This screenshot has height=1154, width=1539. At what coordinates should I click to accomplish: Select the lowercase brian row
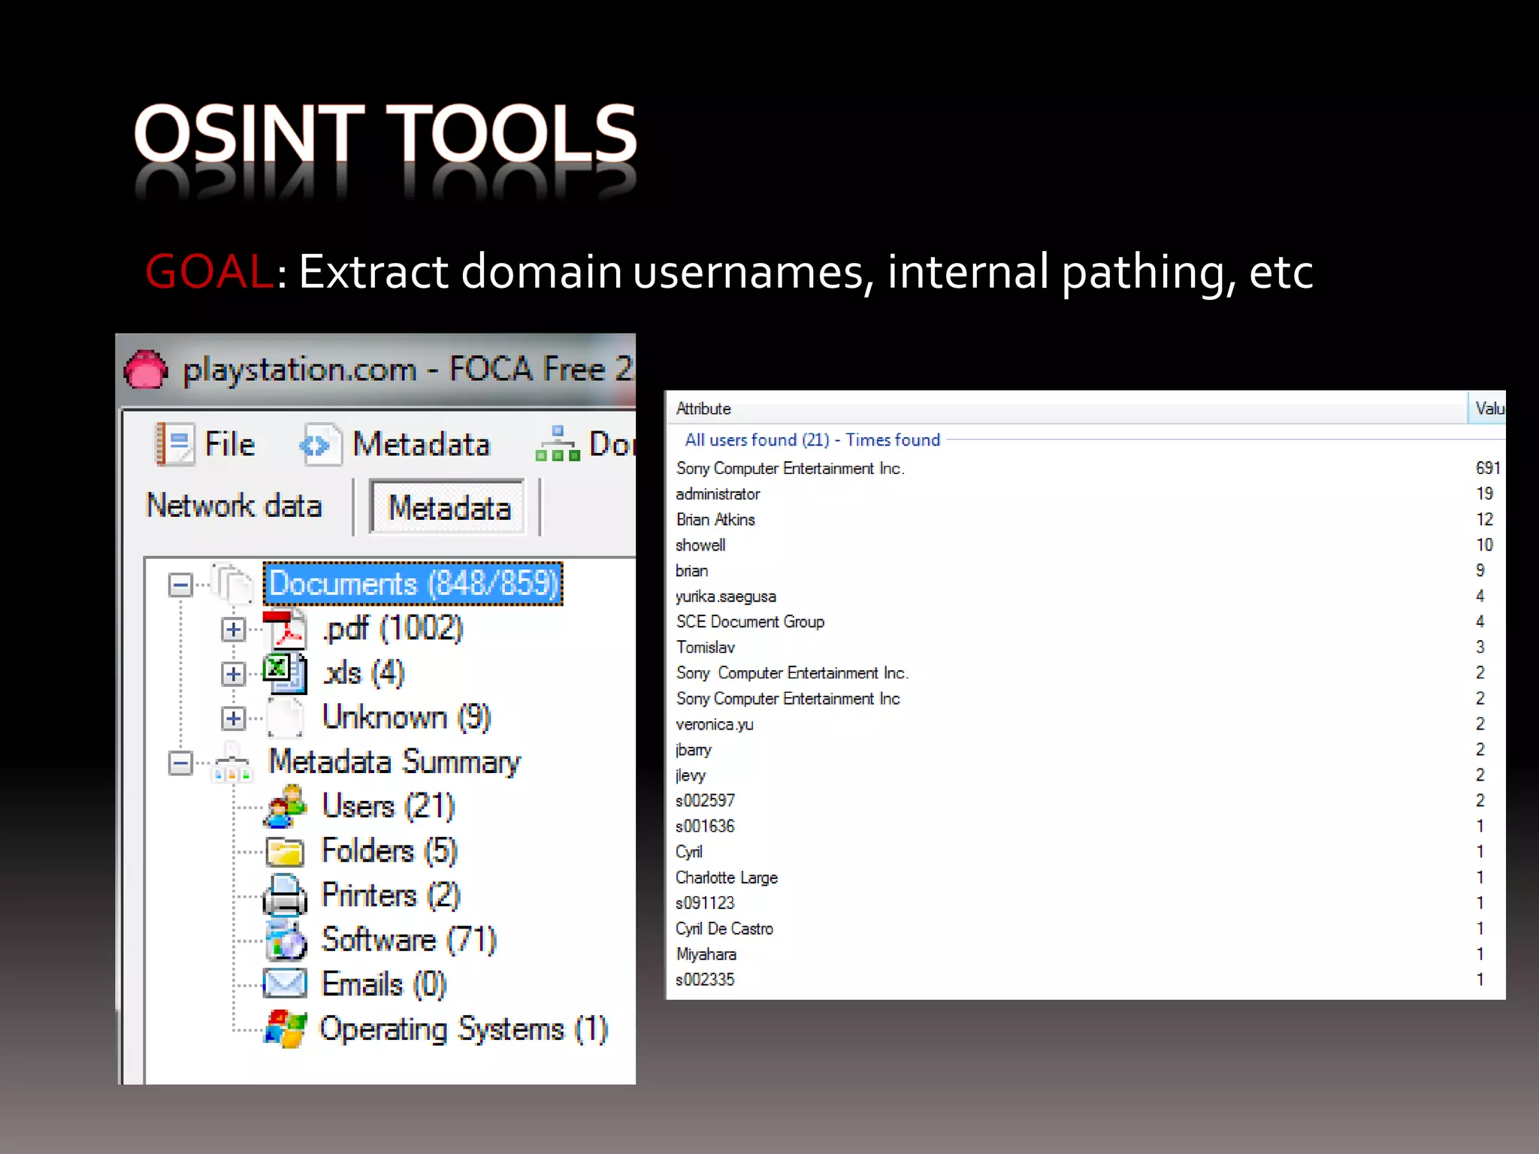coord(1086,571)
